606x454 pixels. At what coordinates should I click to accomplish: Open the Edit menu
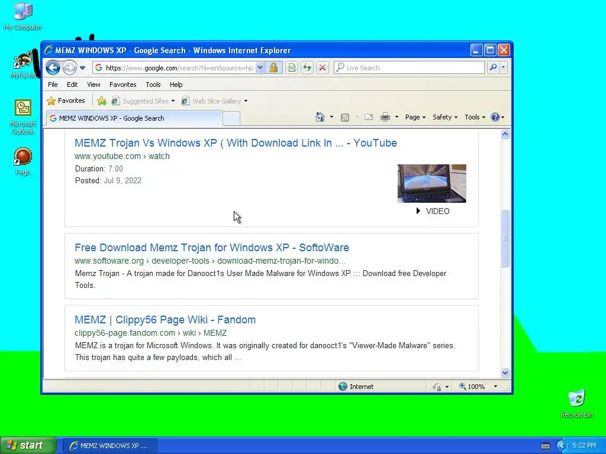point(72,85)
